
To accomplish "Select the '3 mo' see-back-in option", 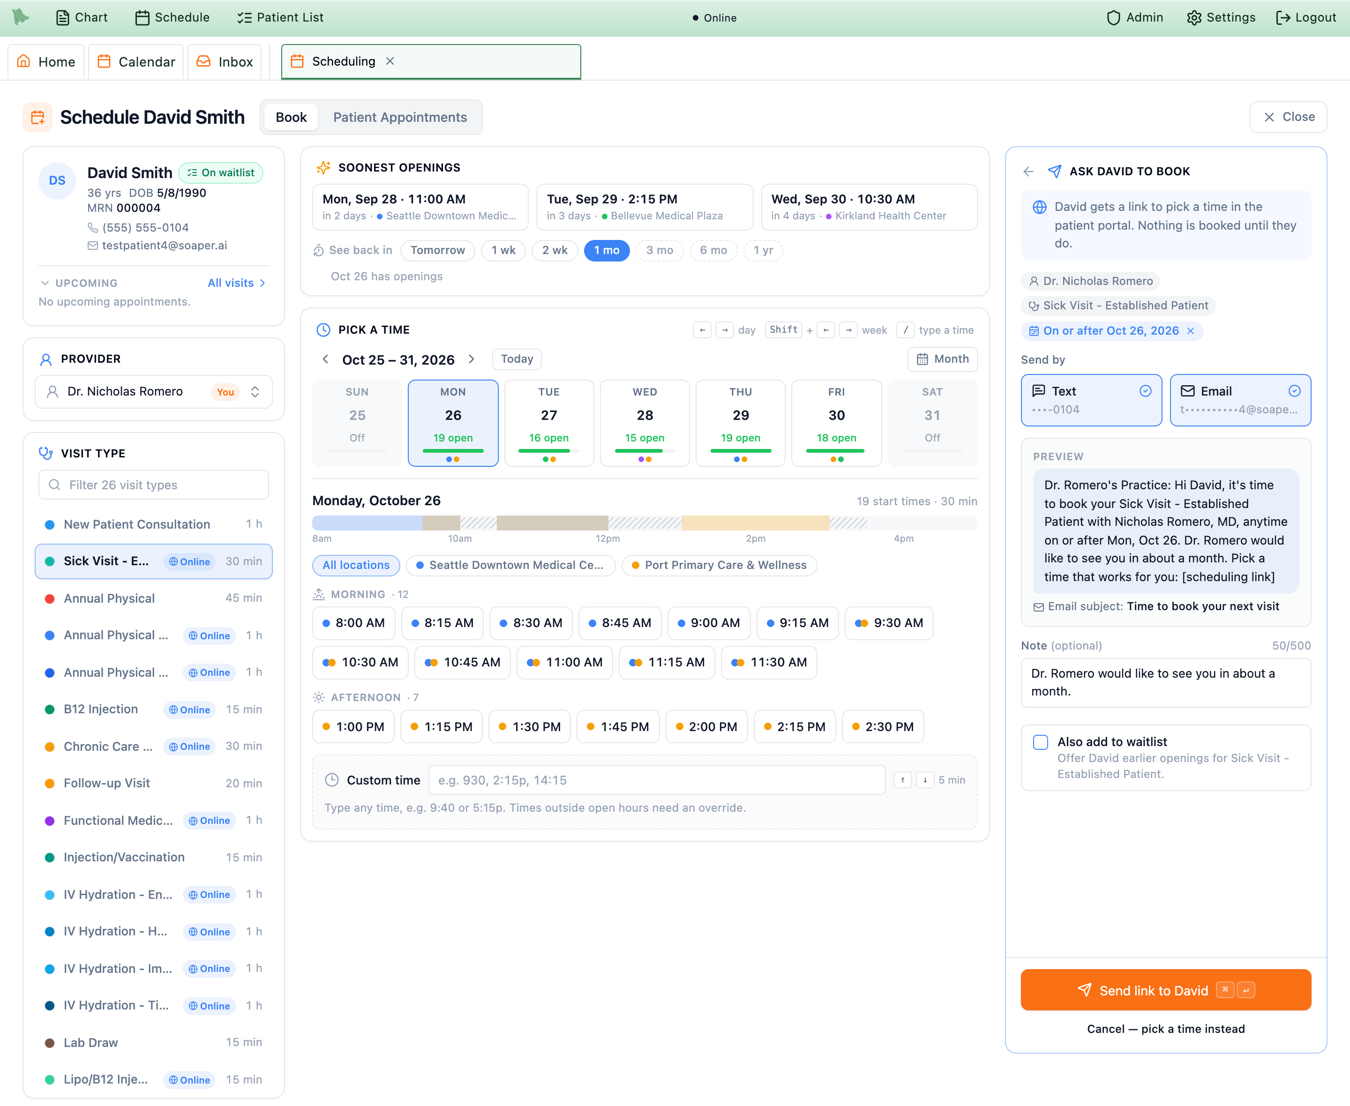I will point(660,250).
